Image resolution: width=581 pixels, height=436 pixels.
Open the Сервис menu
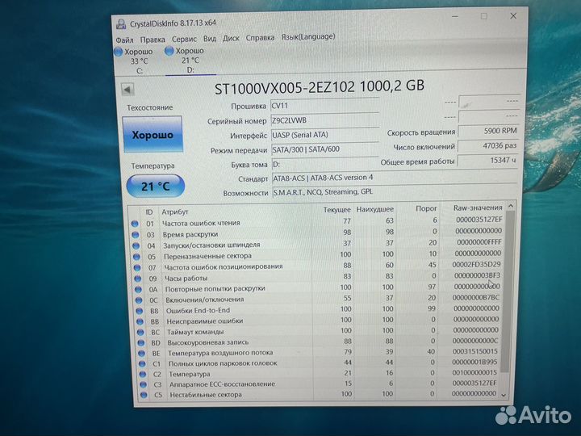(x=184, y=39)
